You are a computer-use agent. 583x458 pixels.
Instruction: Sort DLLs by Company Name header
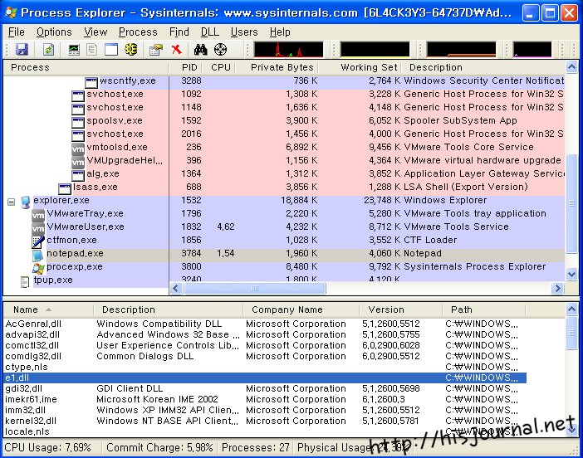click(301, 309)
